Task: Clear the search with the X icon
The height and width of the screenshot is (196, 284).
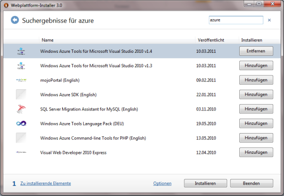Action: [x=270, y=20]
